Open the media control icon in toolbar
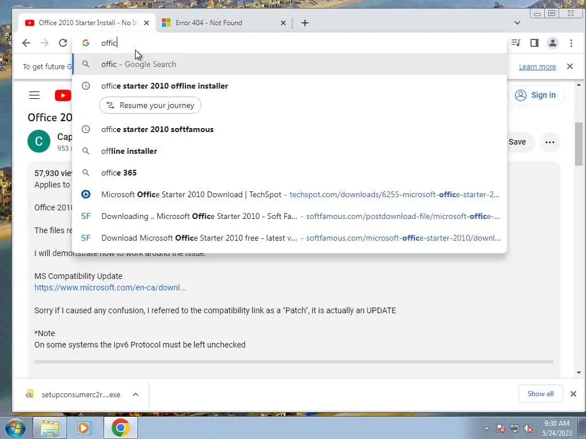The height and width of the screenshot is (439, 586). click(516, 43)
